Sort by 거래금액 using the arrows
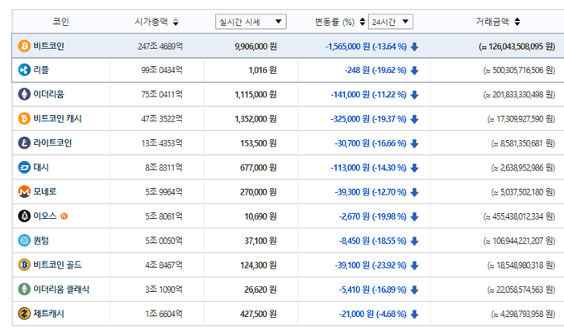 [x=517, y=22]
